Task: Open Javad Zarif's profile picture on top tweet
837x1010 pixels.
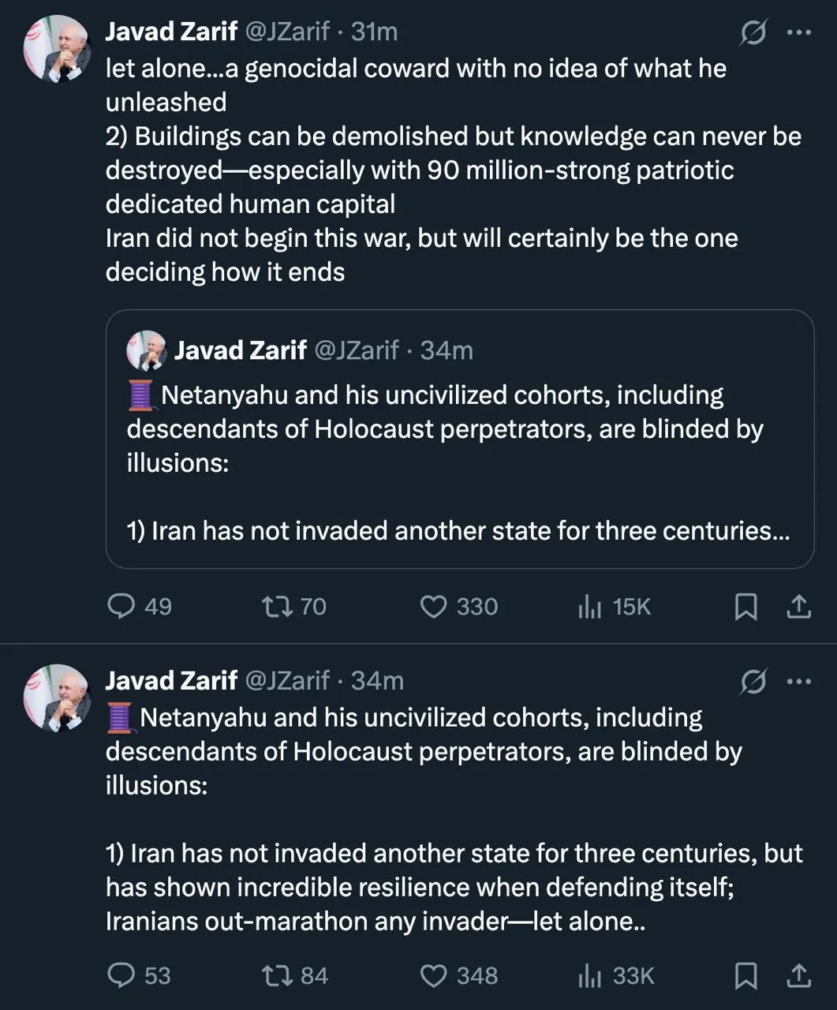Action: click(x=57, y=48)
